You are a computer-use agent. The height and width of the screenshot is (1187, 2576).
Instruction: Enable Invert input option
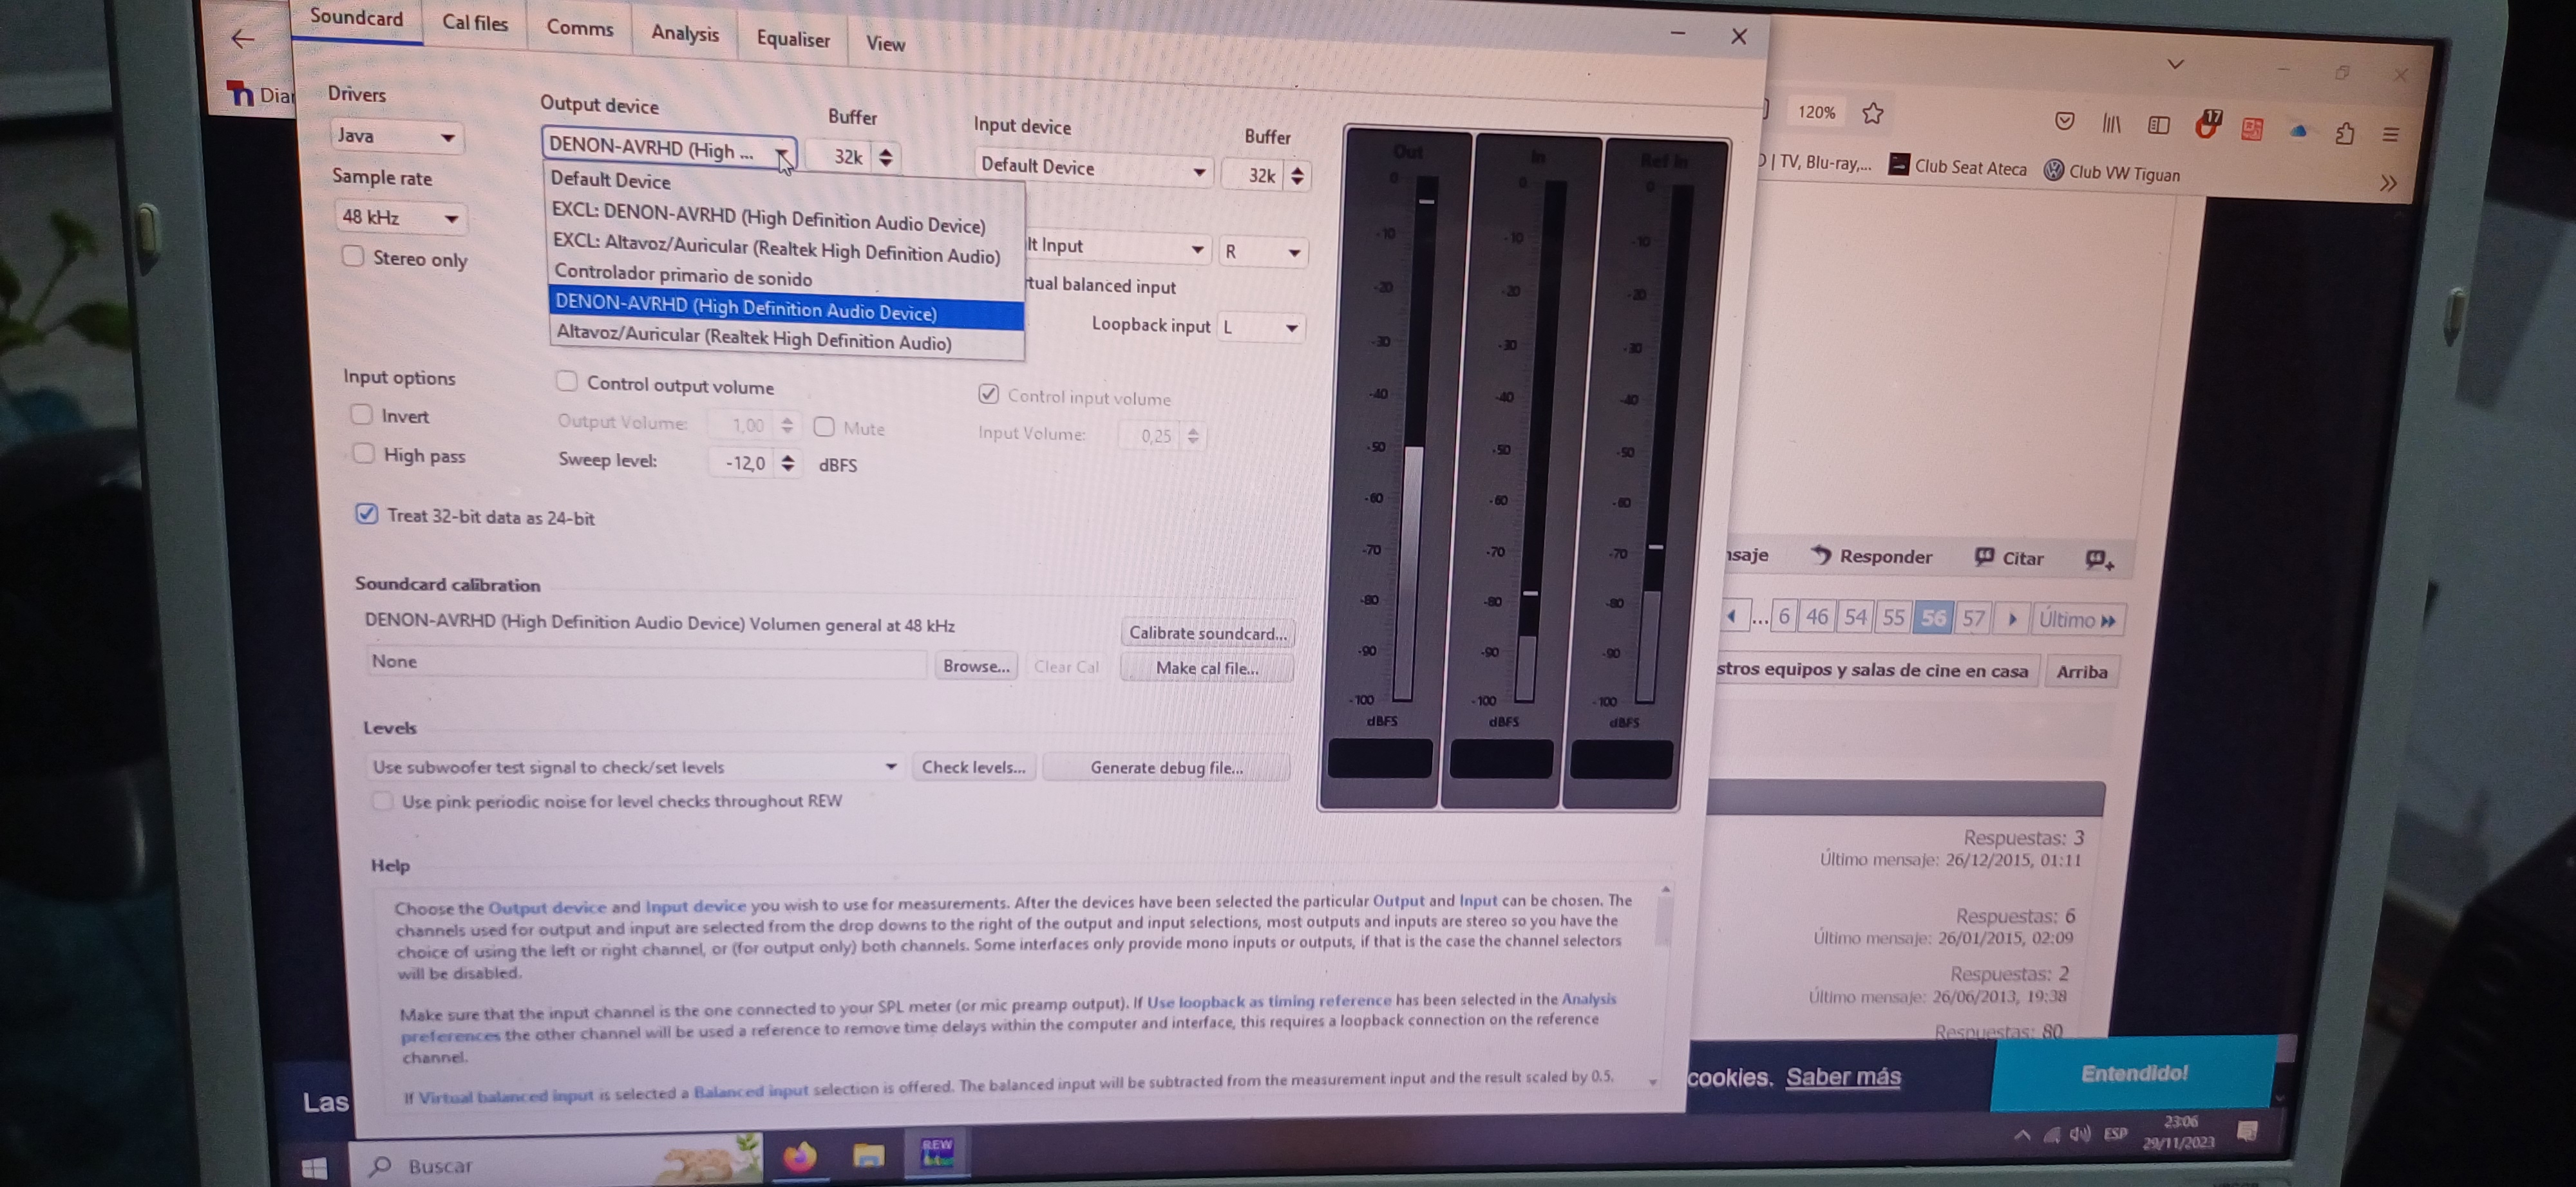pyautogui.click(x=361, y=414)
